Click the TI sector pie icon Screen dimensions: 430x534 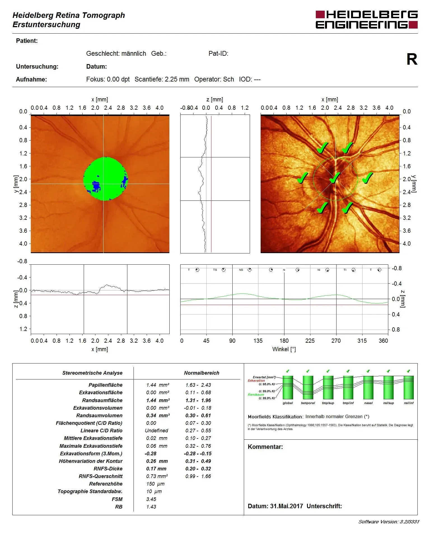pyautogui.click(x=353, y=270)
